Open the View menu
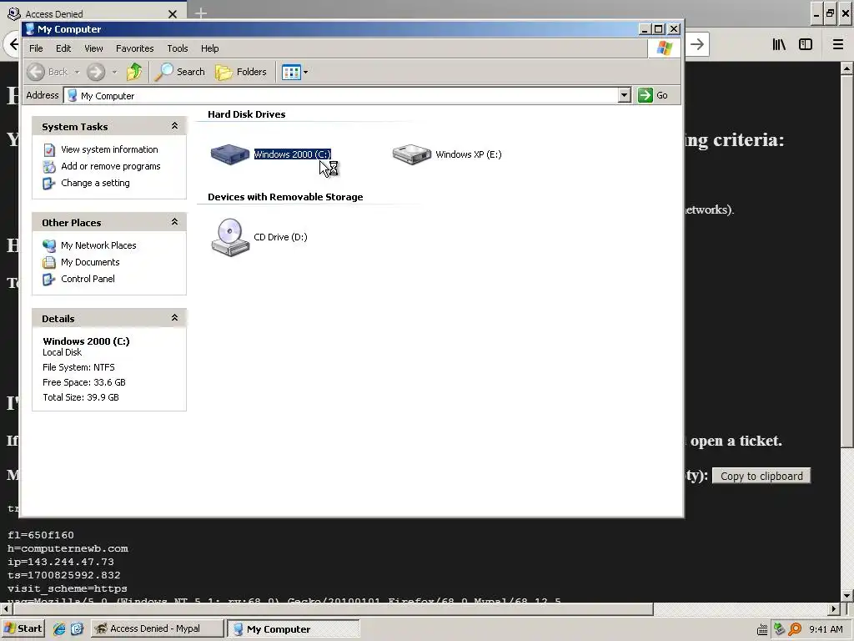Viewport: 854px width, 641px height. [x=93, y=48]
